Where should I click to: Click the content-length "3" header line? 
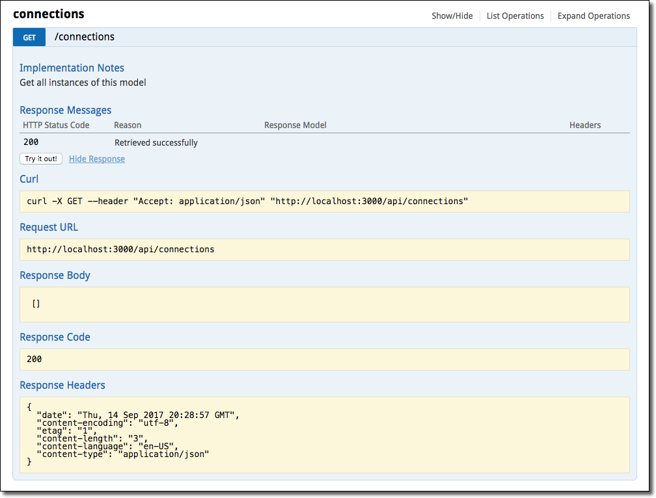(x=92, y=439)
